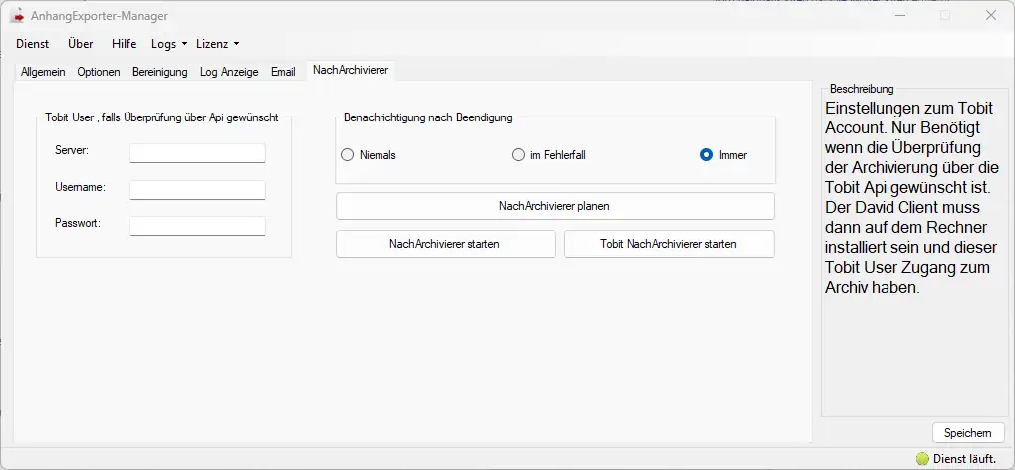Viewport: 1015px width, 470px height.
Task: Click the green Dienst läuft status indicator
Action: (922, 459)
